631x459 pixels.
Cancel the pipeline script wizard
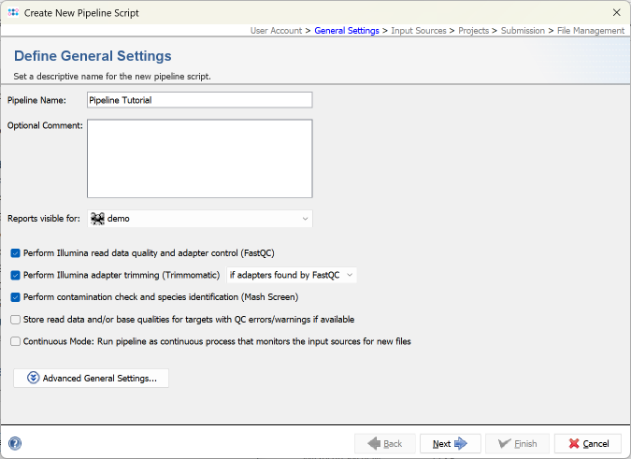click(587, 444)
